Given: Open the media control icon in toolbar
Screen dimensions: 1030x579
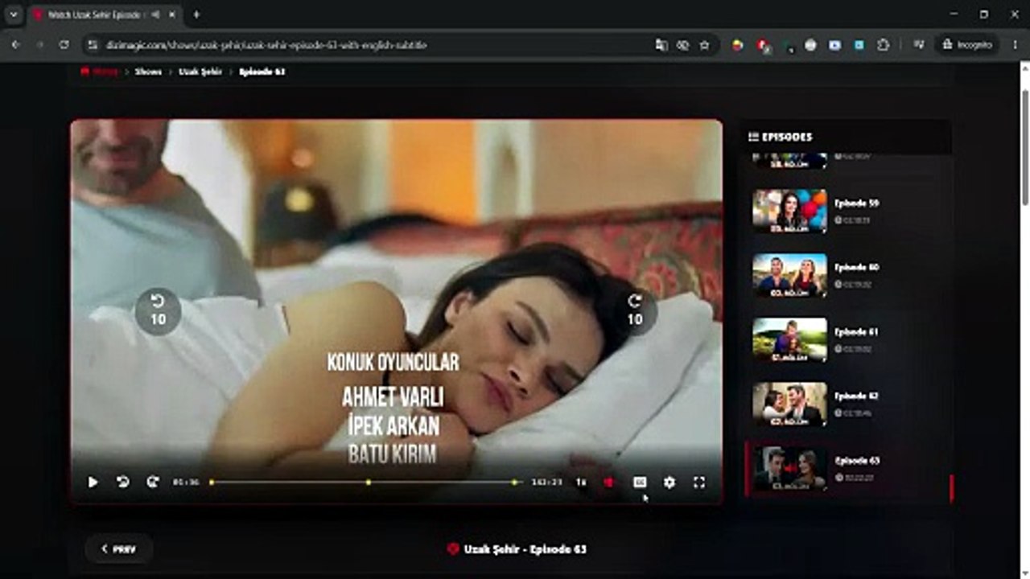Looking at the screenshot, I should [x=919, y=45].
